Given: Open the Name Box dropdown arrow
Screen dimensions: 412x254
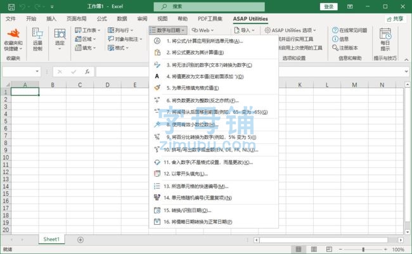Looking at the screenshot, I should pos(37,72).
